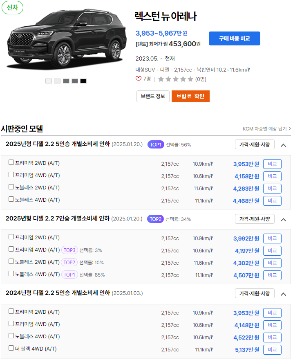Click 보험료 확인 button

pos(190,96)
